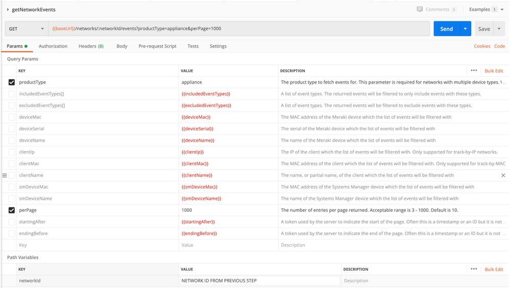The height and width of the screenshot is (288, 510).
Task: Enable the deviceSerial parameter checkbox
Action: point(12,129)
